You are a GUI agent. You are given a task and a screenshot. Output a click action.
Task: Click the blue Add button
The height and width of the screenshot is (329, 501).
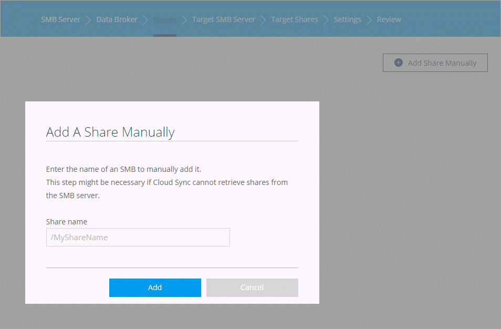point(155,287)
